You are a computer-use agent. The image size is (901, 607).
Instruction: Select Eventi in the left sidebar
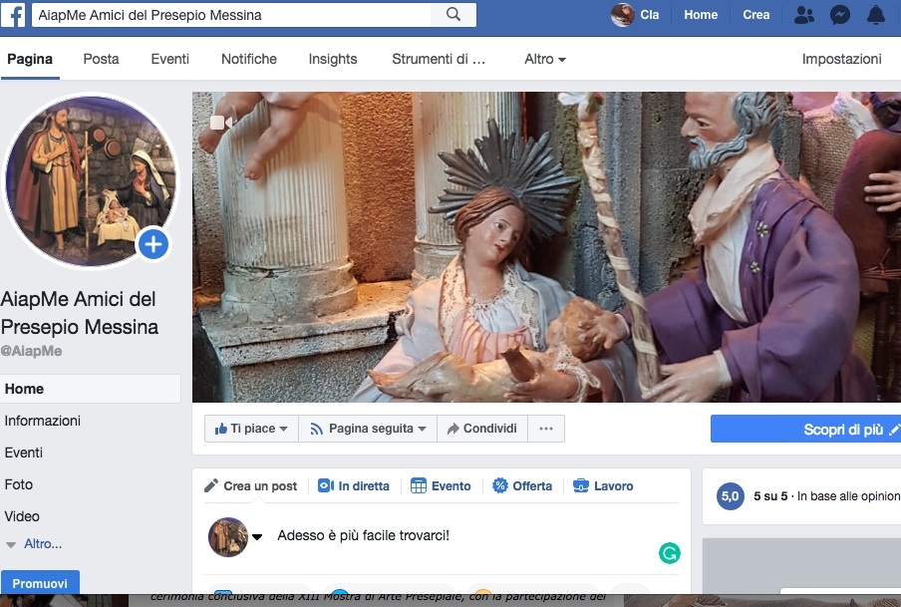point(24,453)
